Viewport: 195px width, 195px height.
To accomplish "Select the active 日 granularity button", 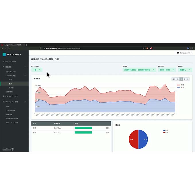I will (x=181, y=79).
